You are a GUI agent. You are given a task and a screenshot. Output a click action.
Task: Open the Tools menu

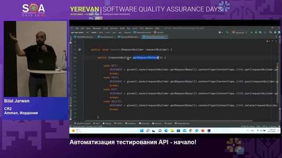point(135,28)
